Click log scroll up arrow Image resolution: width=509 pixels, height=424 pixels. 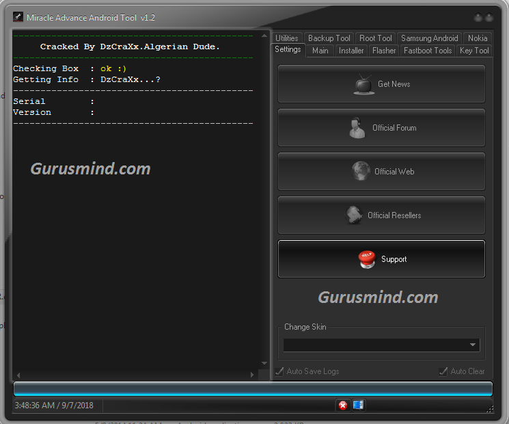tap(264, 36)
